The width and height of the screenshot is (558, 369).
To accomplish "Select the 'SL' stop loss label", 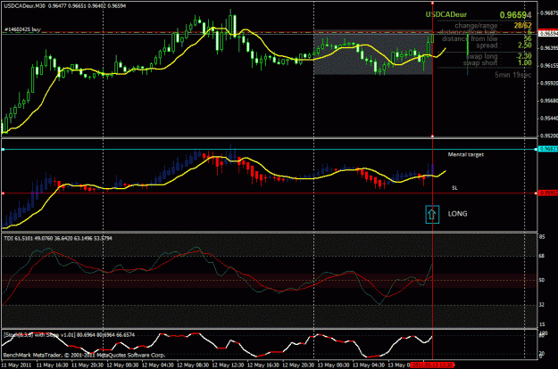I will [x=454, y=188].
